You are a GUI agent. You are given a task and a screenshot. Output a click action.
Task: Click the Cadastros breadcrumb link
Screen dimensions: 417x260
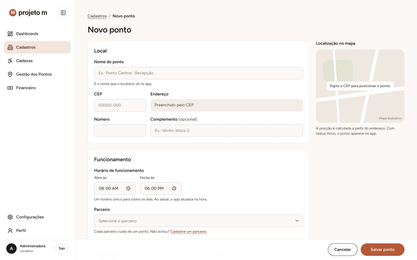click(97, 16)
